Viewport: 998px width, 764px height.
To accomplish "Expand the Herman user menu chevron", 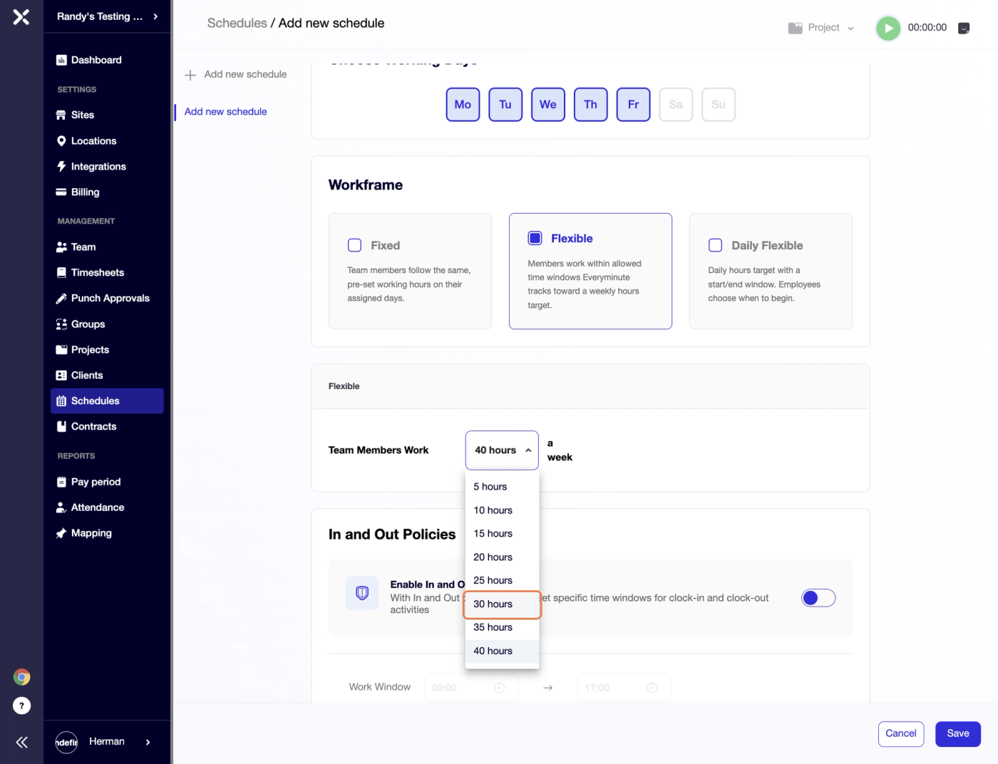I will click(x=148, y=742).
